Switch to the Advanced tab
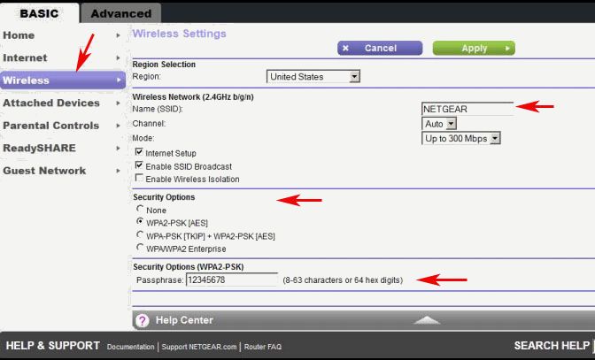 point(121,13)
